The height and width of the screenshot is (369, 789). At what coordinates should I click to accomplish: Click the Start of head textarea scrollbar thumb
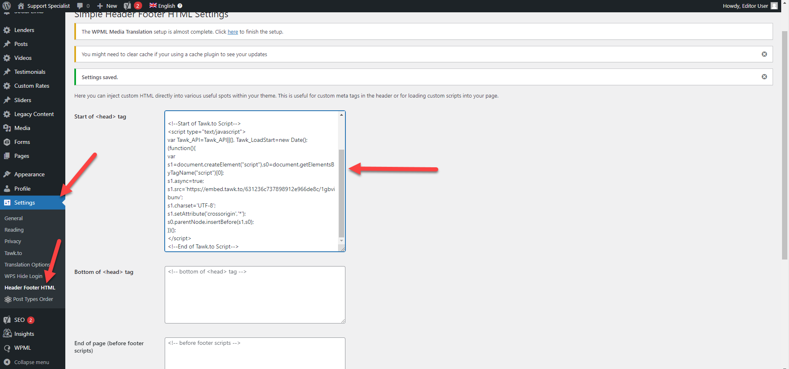(341, 193)
